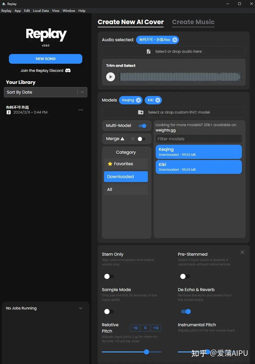Open the three-dot menu for library song
This screenshot has height=364, width=255.
coord(81,110)
